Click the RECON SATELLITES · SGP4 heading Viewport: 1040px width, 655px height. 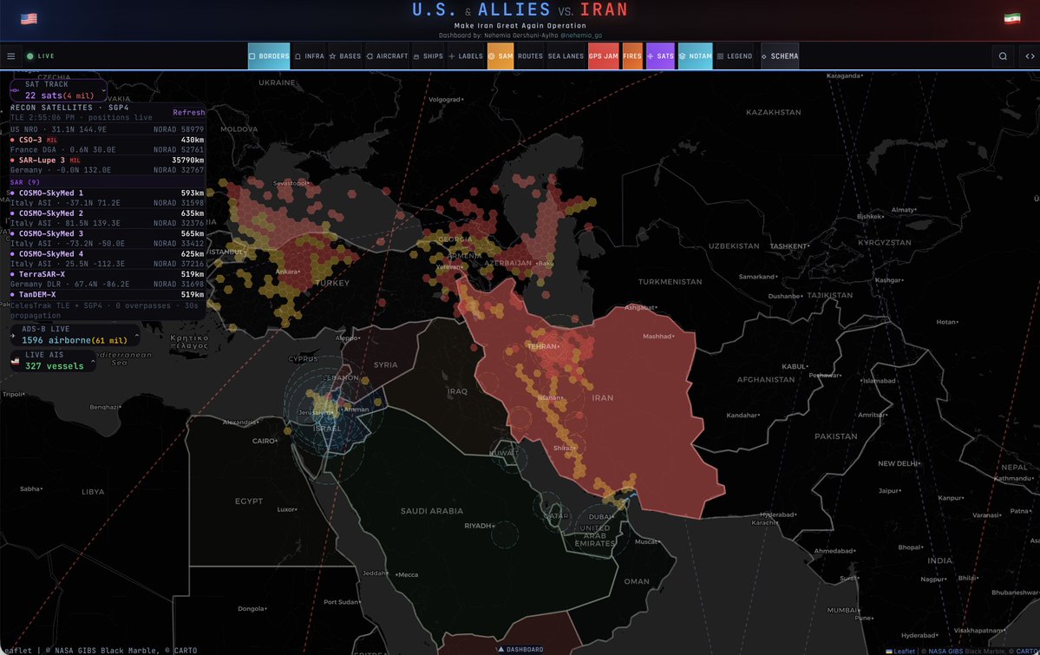click(69, 108)
